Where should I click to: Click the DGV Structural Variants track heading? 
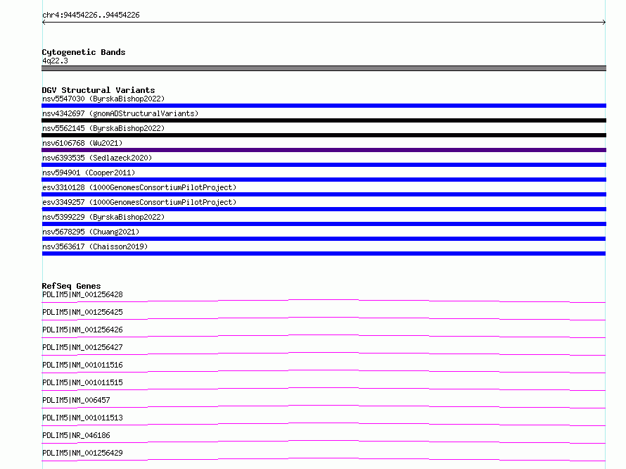click(x=98, y=90)
